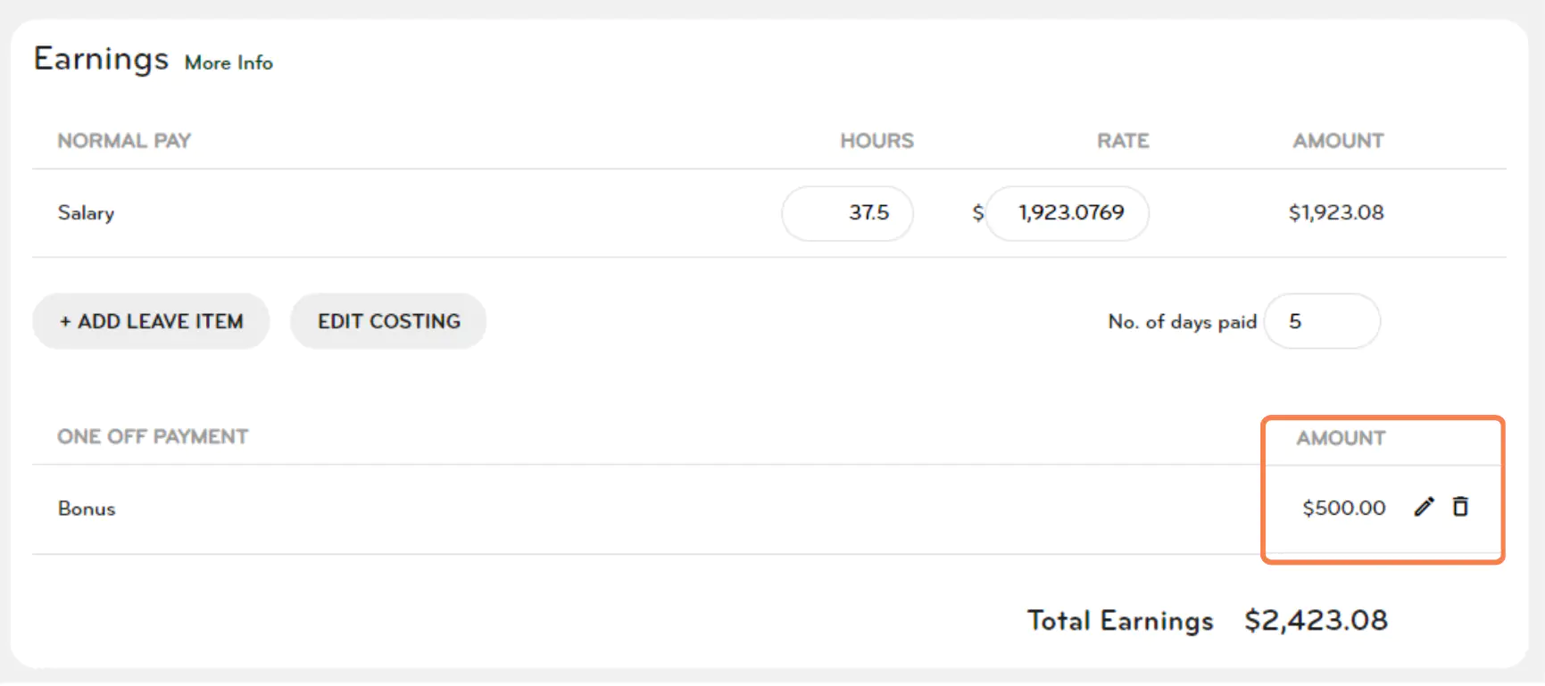This screenshot has width=1545, height=686.
Task: Click the ONE OFF PAYMENT header
Action: point(153,437)
